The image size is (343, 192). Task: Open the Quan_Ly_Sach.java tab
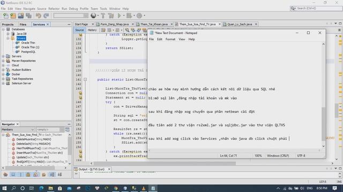(240, 24)
